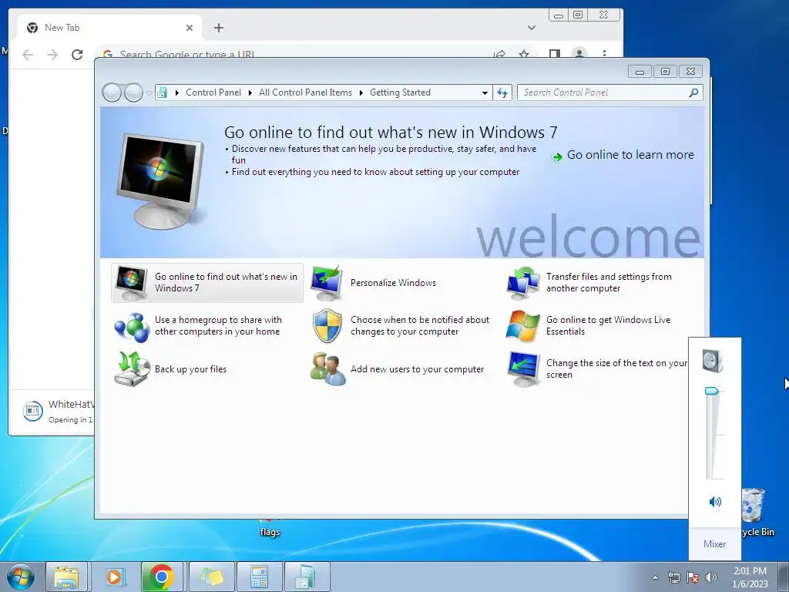The height and width of the screenshot is (592, 789).
Task: Click Chrome share page icon
Action: point(499,54)
